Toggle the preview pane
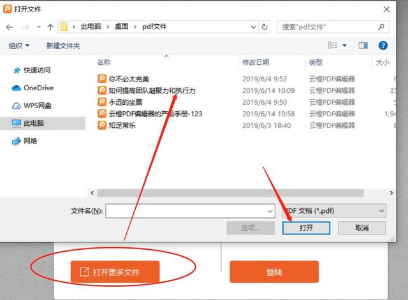Viewport: 408px width, 300px height. coord(363,46)
